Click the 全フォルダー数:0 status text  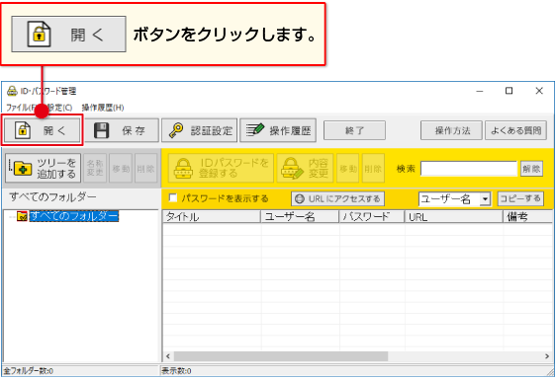point(29,371)
